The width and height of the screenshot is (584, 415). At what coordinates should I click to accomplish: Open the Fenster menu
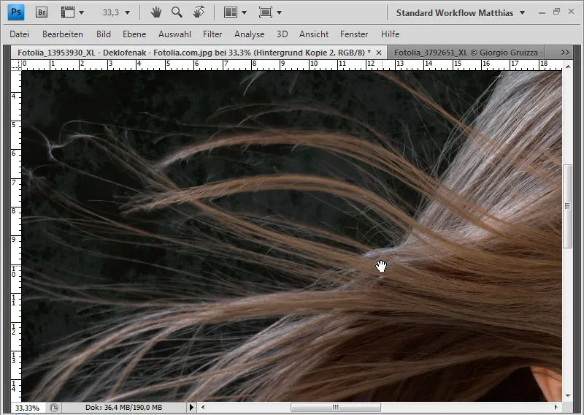(x=354, y=34)
